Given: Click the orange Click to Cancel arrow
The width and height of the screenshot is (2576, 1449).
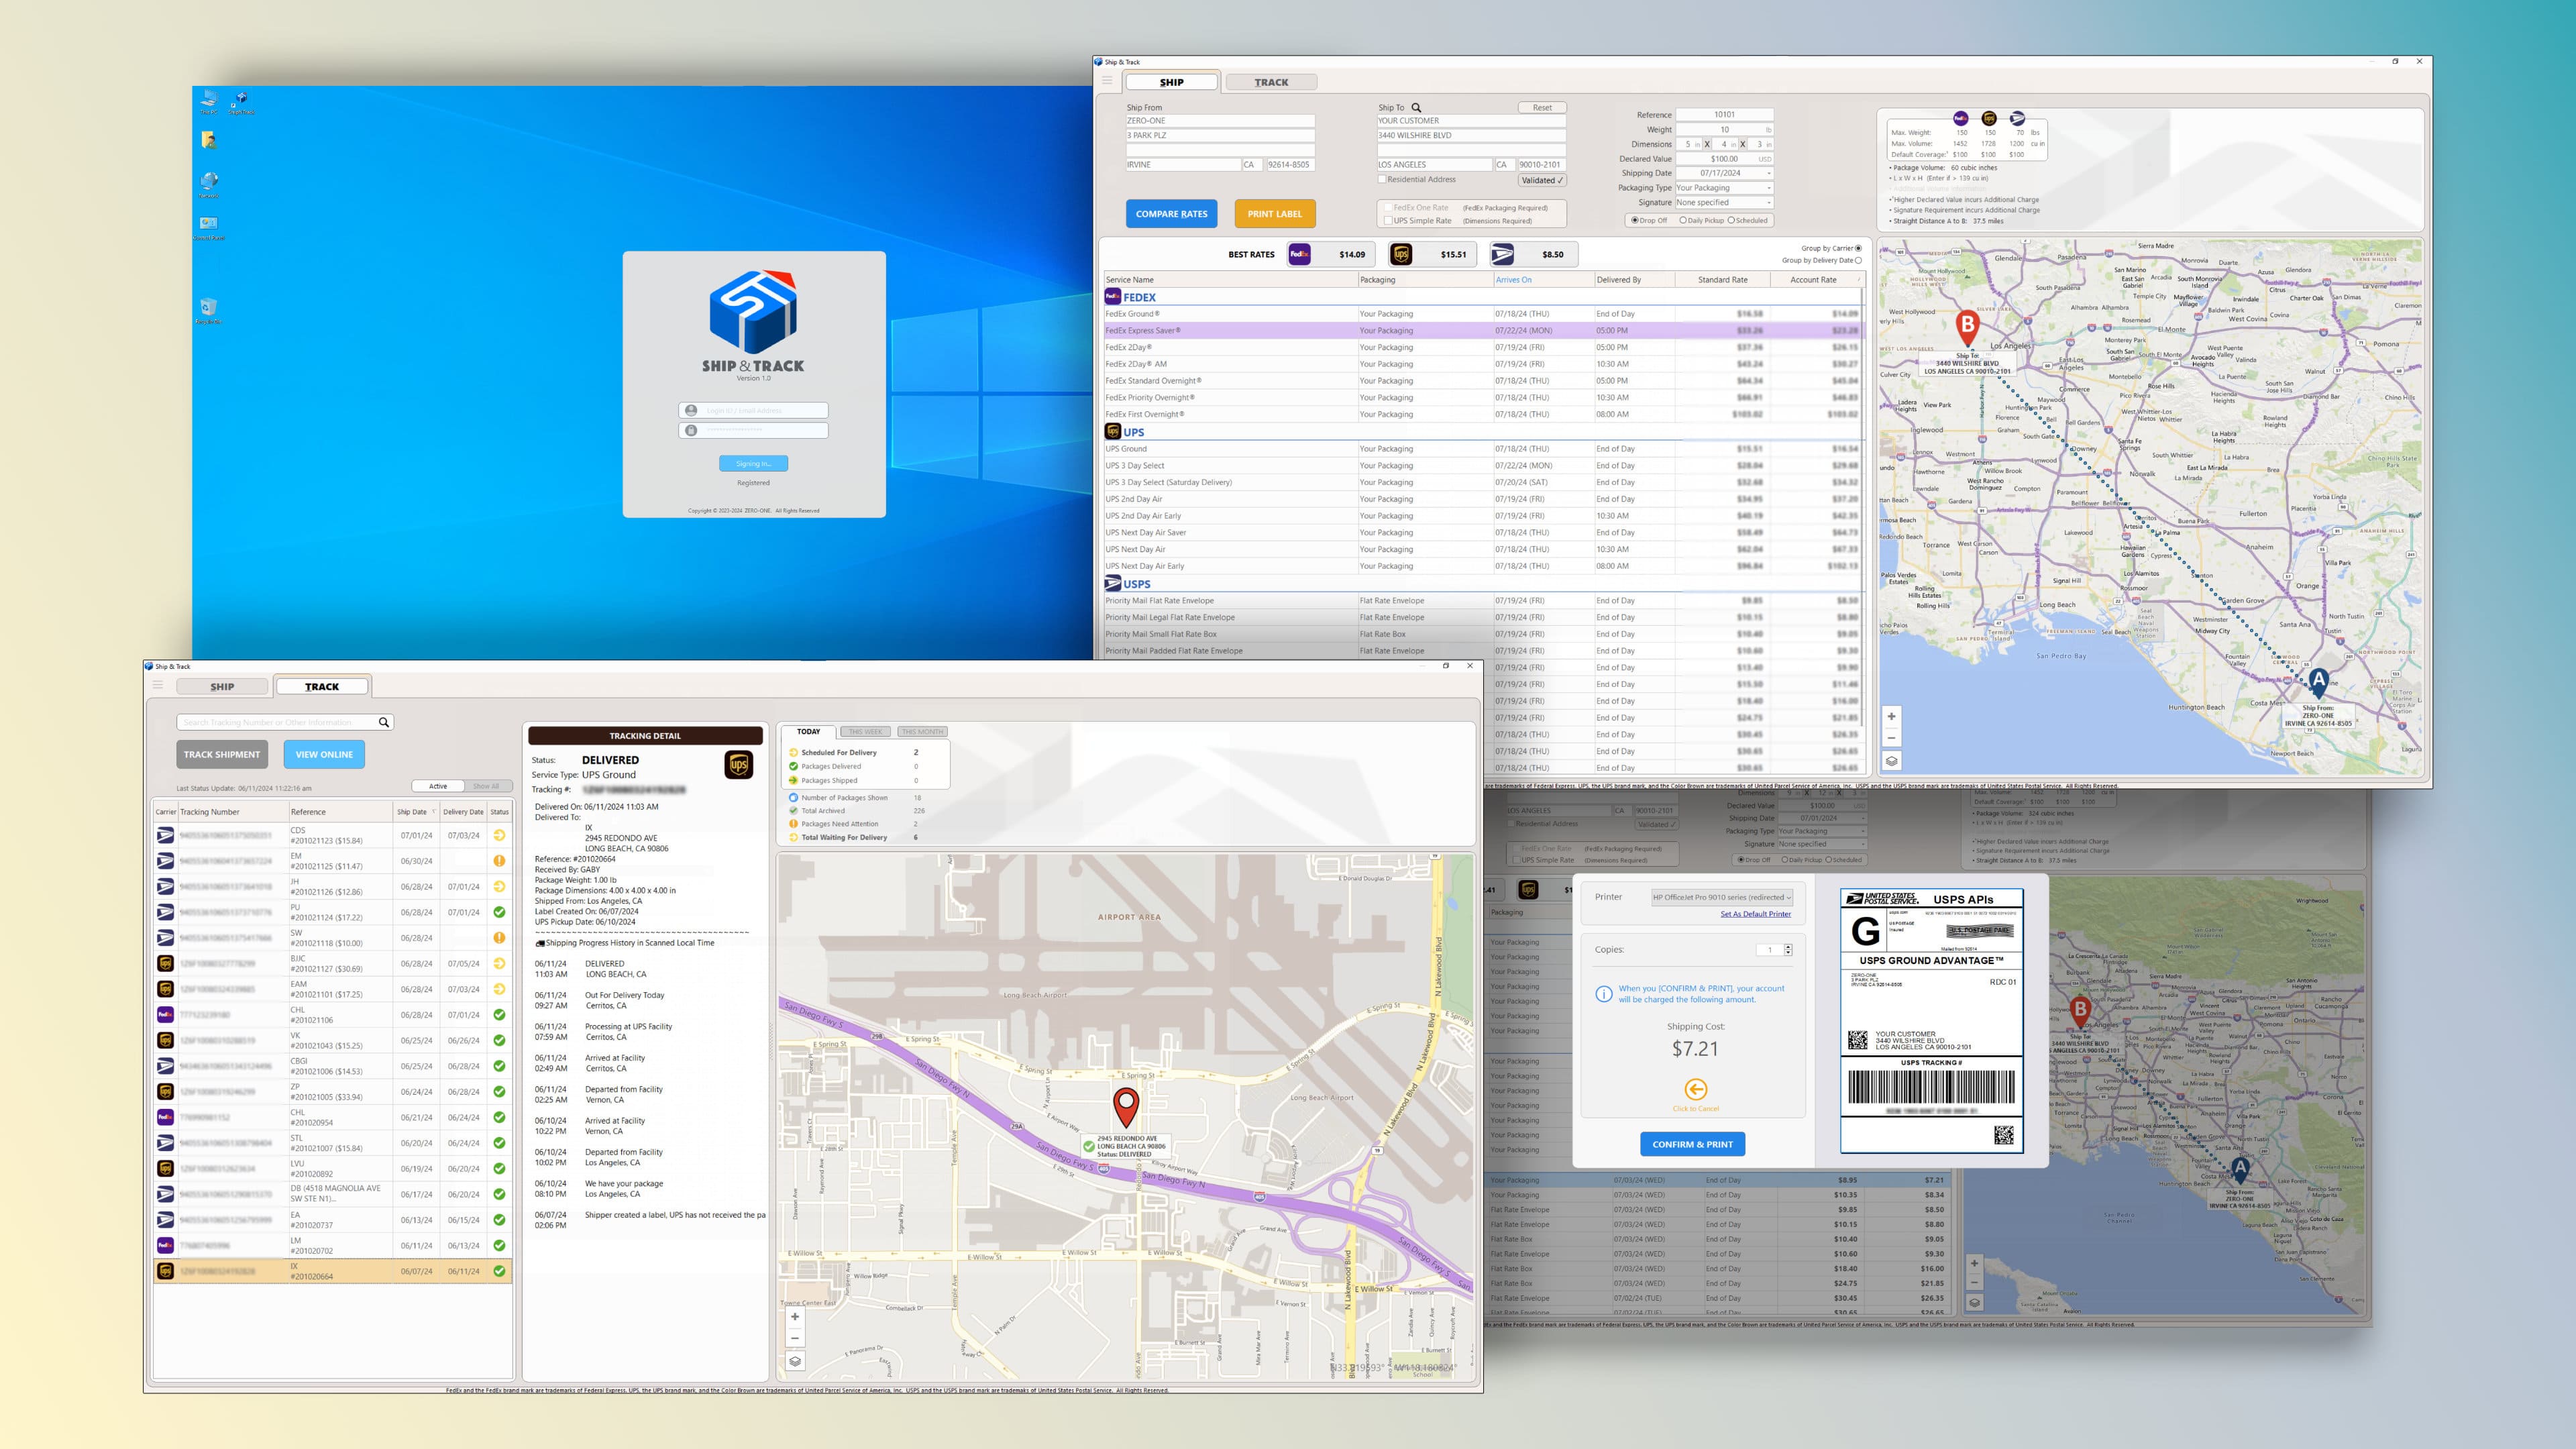Looking at the screenshot, I should 1696,1090.
